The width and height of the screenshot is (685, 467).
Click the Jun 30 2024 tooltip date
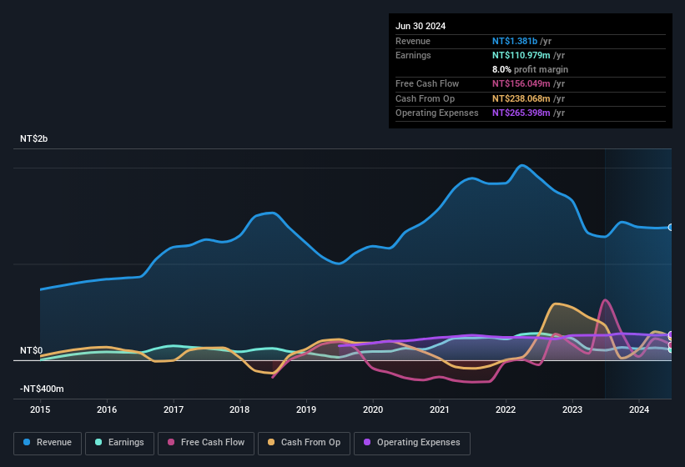pos(421,26)
